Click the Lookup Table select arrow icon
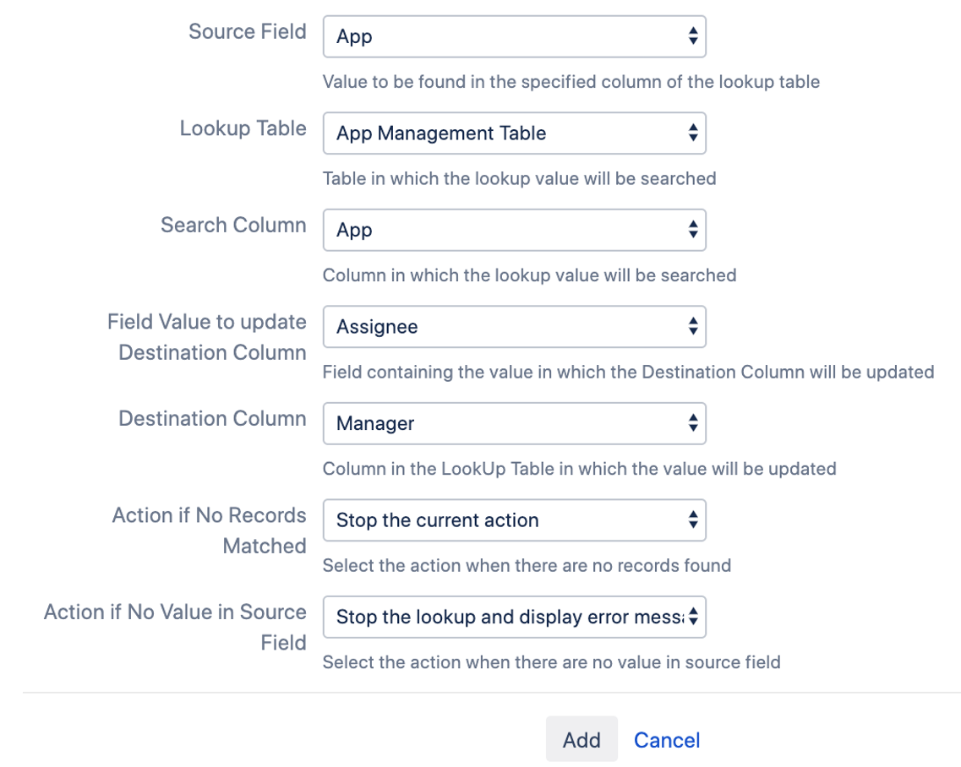The height and width of the screenshot is (767, 961). pyautogui.click(x=692, y=133)
